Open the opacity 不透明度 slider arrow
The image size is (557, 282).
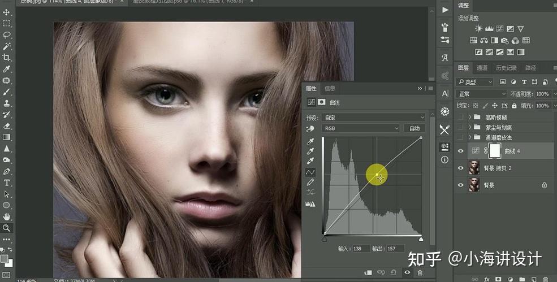click(x=555, y=94)
